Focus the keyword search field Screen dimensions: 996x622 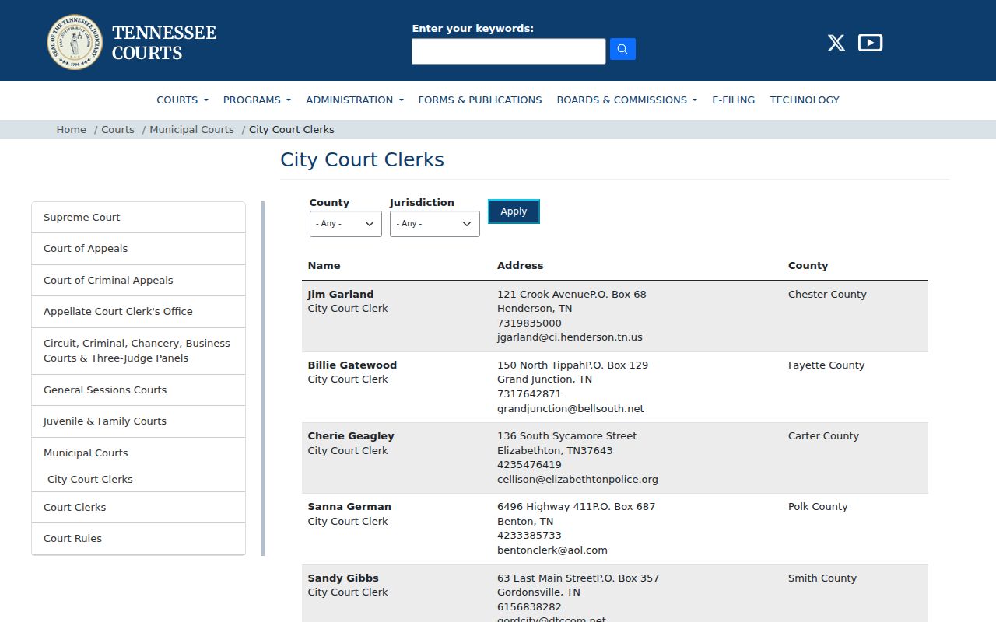pyautogui.click(x=509, y=51)
